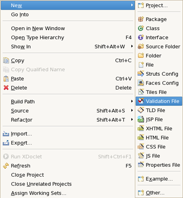Click the Folder icon next to Folder

[141, 55]
